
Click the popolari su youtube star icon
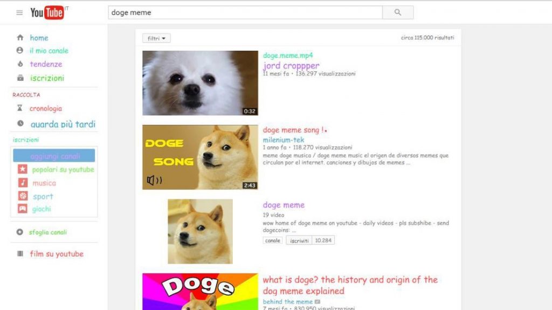[23, 169]
